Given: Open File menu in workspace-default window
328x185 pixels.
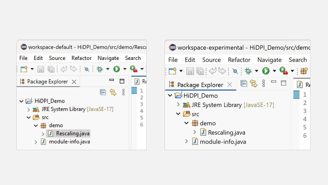Looking at the screenshot, I should pyautogui.click(x=24, y=58).
